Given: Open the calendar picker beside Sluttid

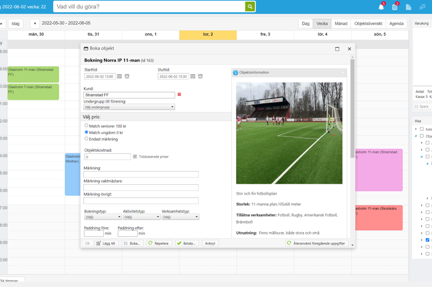Looking at the screenshot, I should (193, 76).
